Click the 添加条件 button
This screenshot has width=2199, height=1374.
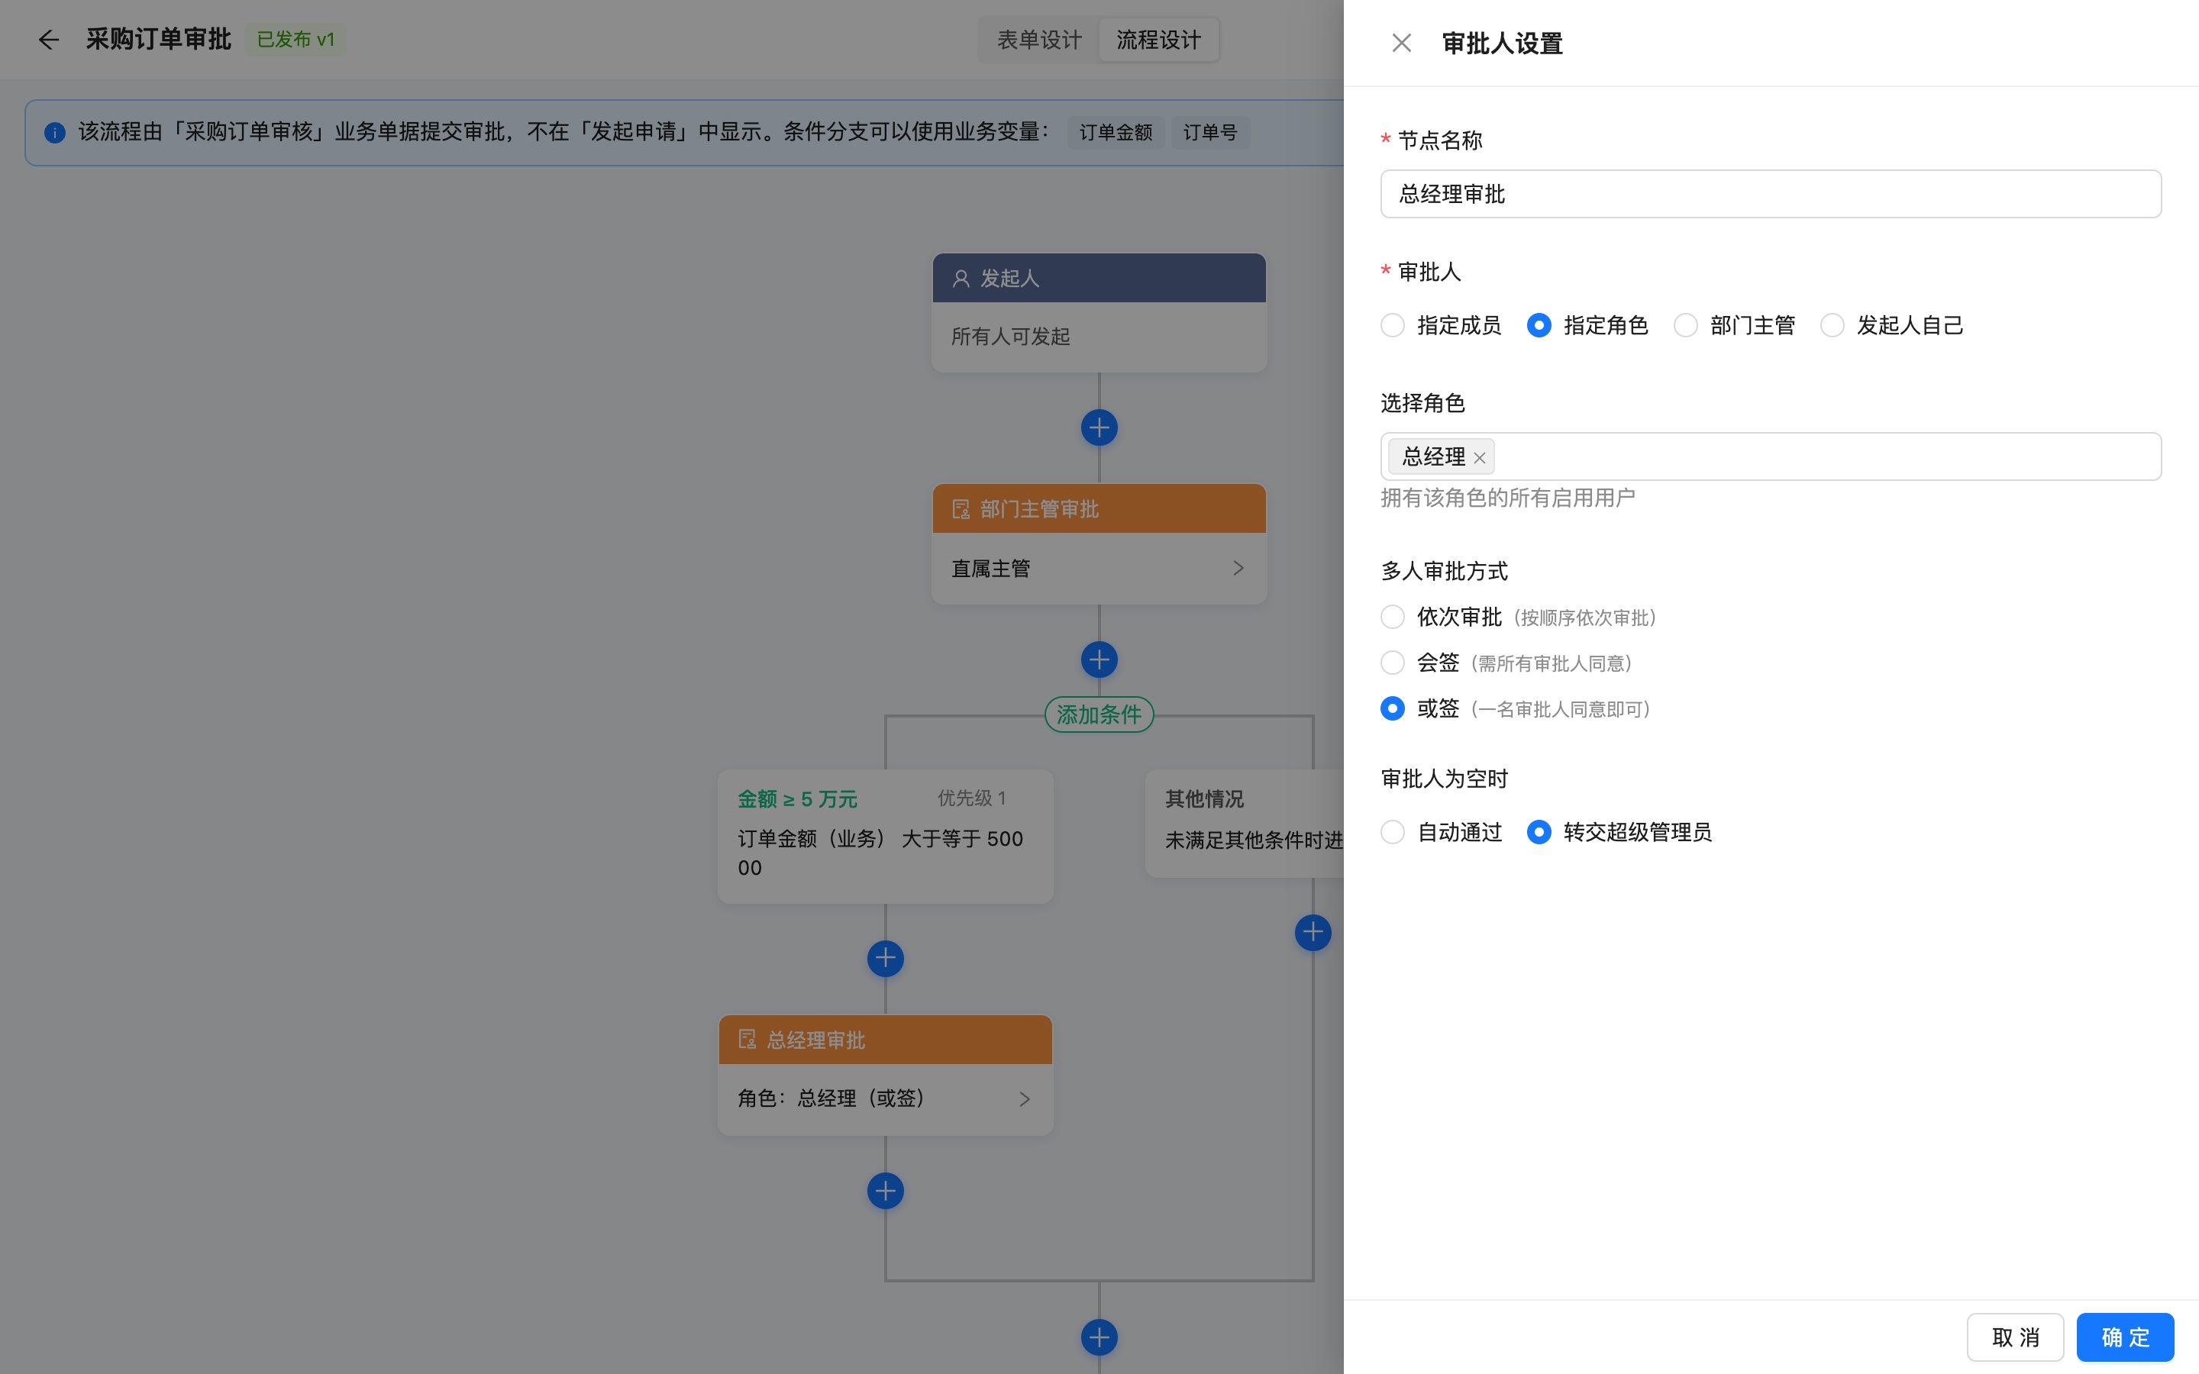[x=1099, y=715]
